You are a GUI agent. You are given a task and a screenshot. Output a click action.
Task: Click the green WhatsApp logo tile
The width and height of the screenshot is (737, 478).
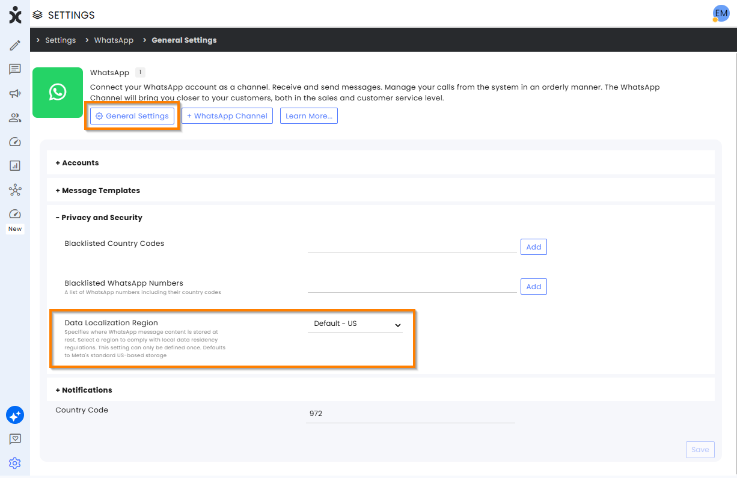(x=58, y=93)
